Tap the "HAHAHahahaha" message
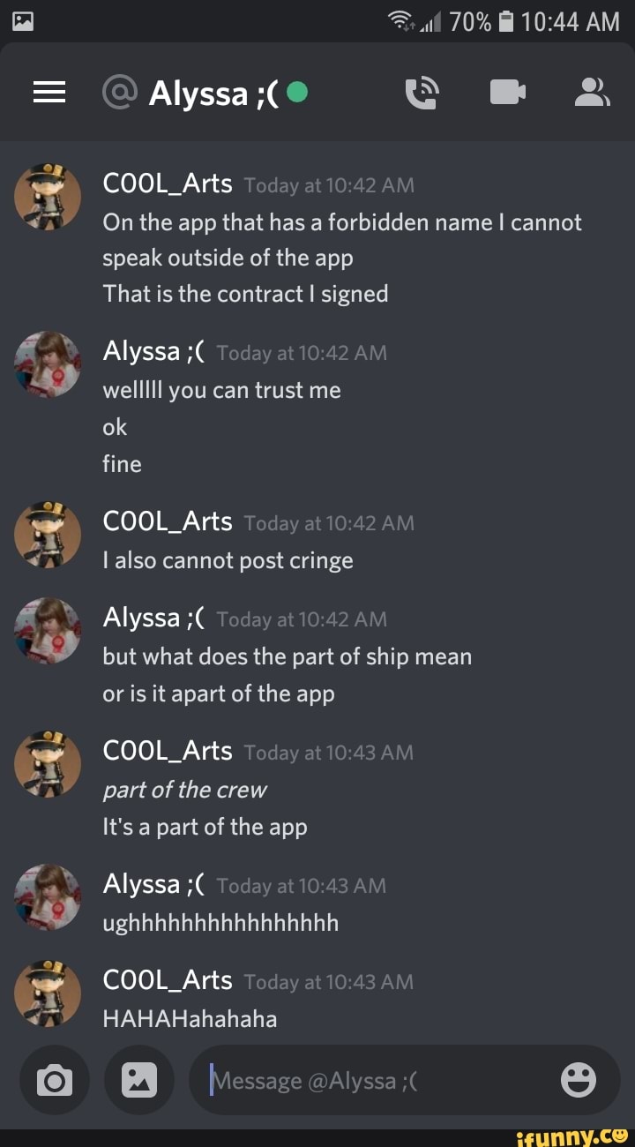The image size is (635, 1147). pos(190,1019)
